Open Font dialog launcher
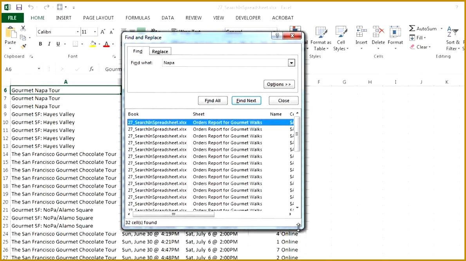Screen dimensions: 466x261 114,56
